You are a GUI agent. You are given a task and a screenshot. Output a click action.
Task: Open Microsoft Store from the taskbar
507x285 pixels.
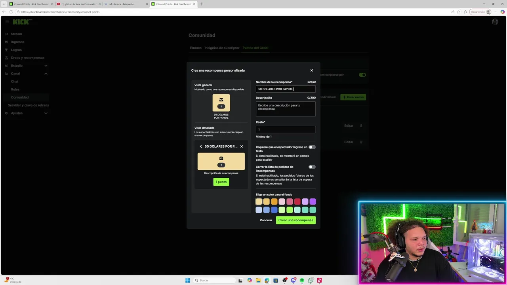(x=276, y=280)
